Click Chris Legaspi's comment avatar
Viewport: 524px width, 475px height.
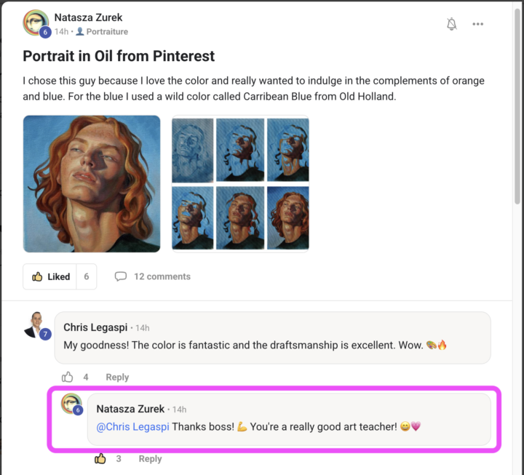click(36, 324)
